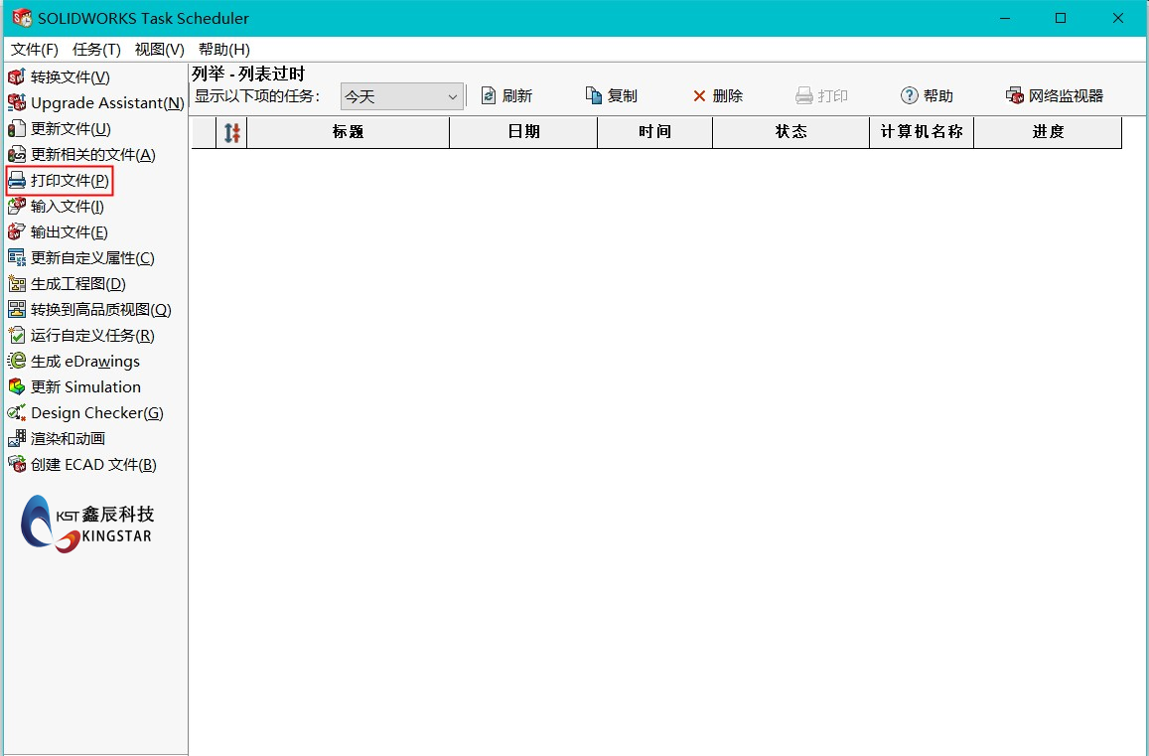This screenshot has width=1149, height=756.
Task: Select the 打印文件 printer icon
Action: coord(16,181)
